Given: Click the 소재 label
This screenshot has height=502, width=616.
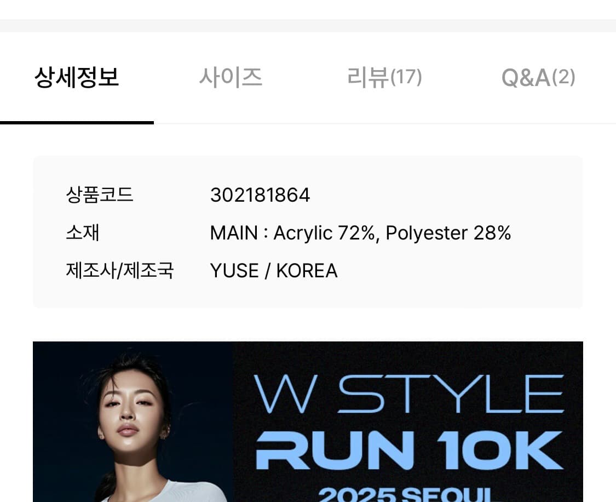Looking at the screenshot, I should tap(83, 233).
